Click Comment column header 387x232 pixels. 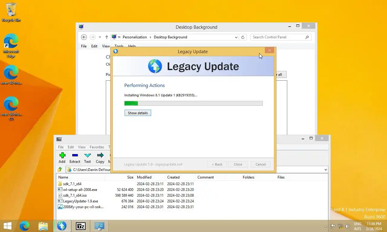[x=211, y=177]
